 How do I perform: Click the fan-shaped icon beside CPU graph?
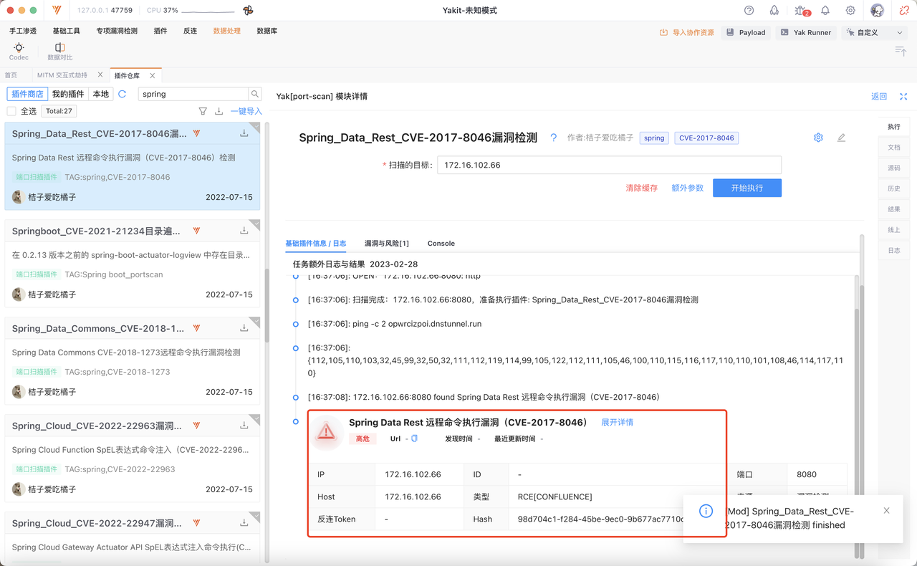pyautogui.click(x=248, y=11)
